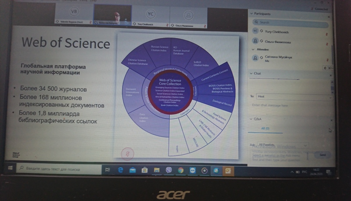Open the round dark media app on taskbar

click(x=204, y=171)
